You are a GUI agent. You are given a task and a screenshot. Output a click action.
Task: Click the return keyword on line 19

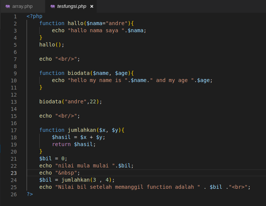coord(61,144)
